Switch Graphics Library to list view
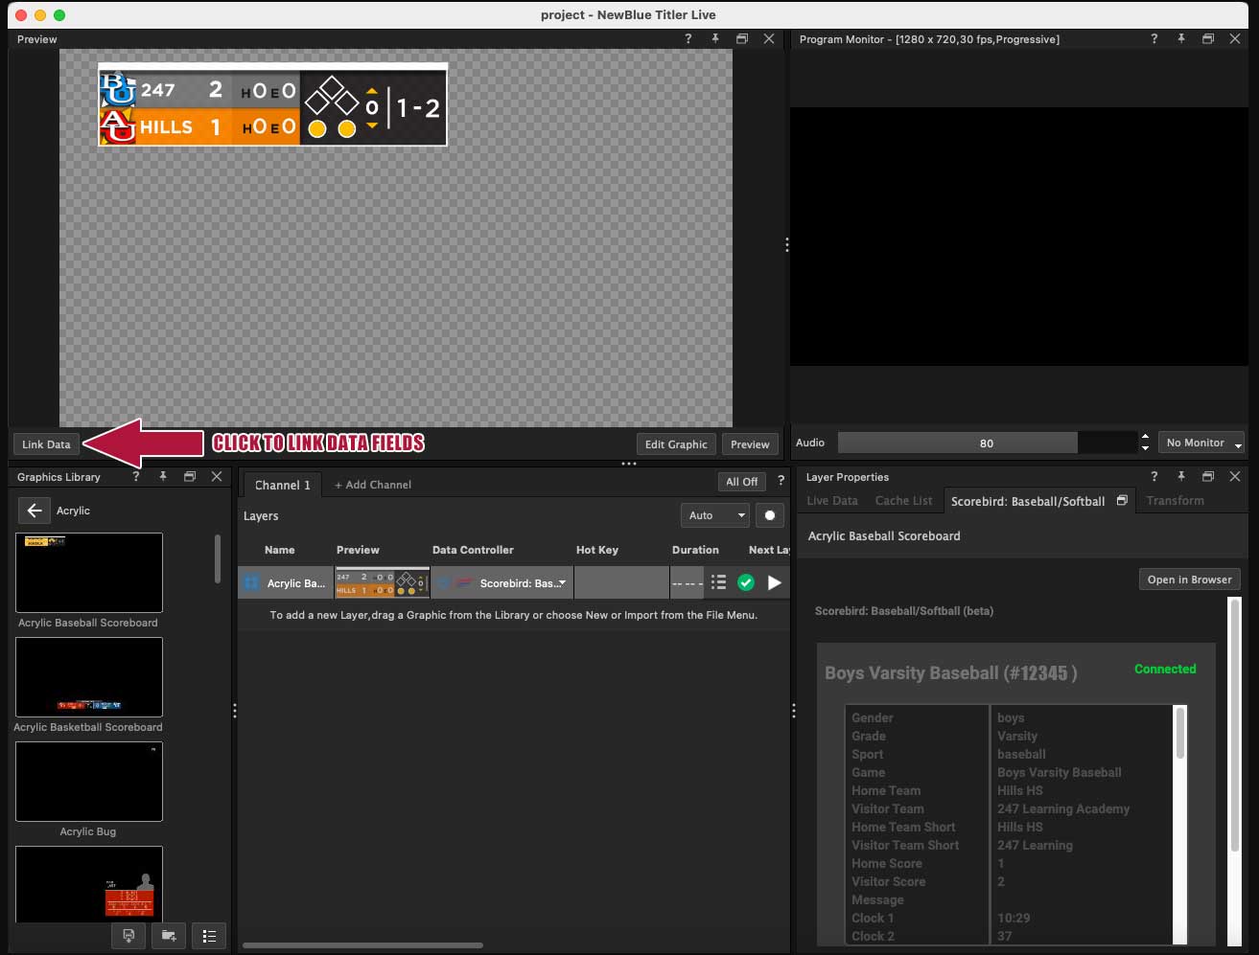Viewport: 1259px width, 955px height. click(209, 936)
